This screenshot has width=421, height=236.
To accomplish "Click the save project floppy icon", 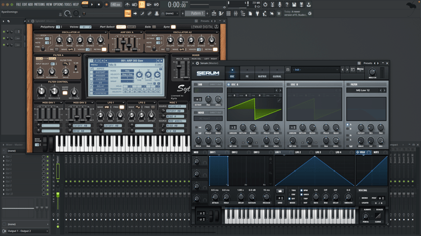I will (294, 4).
